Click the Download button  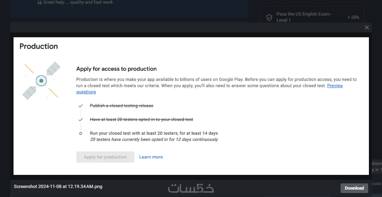(x=354, y=188)
